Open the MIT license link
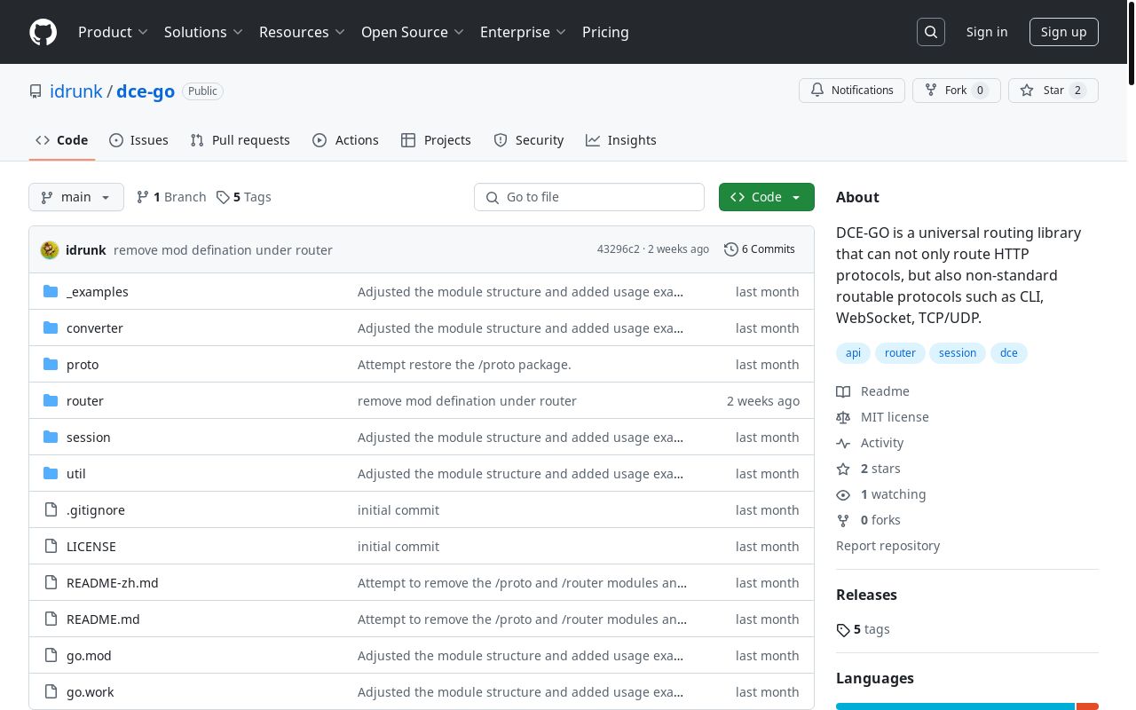1136x710 pixels. [895, 417]
